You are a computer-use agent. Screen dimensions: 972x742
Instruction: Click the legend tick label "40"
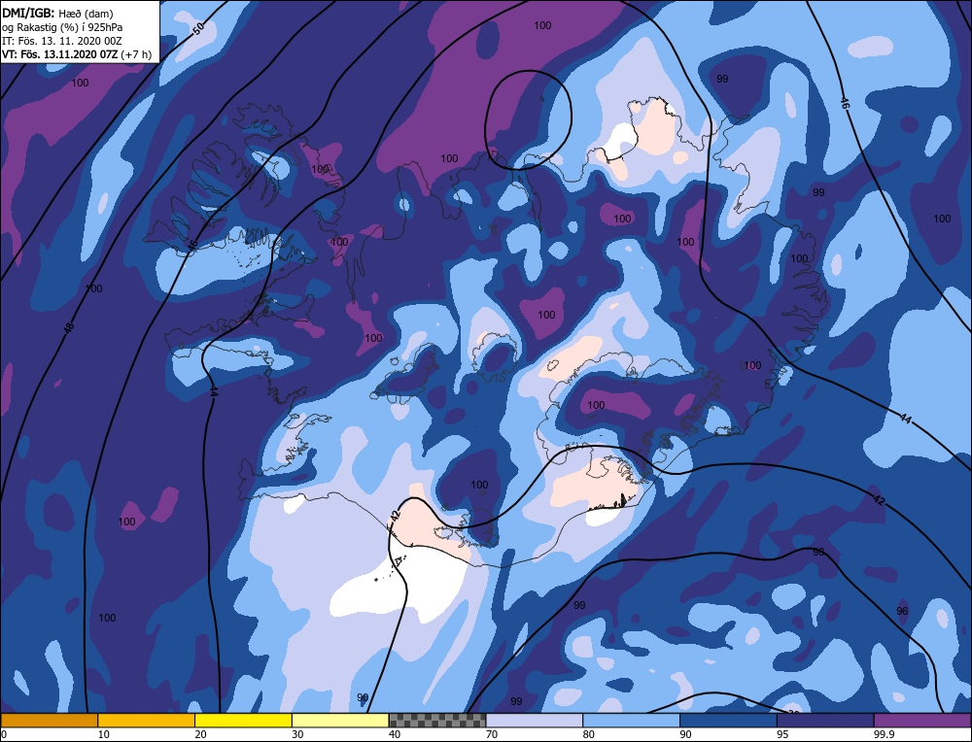point(395,734)
